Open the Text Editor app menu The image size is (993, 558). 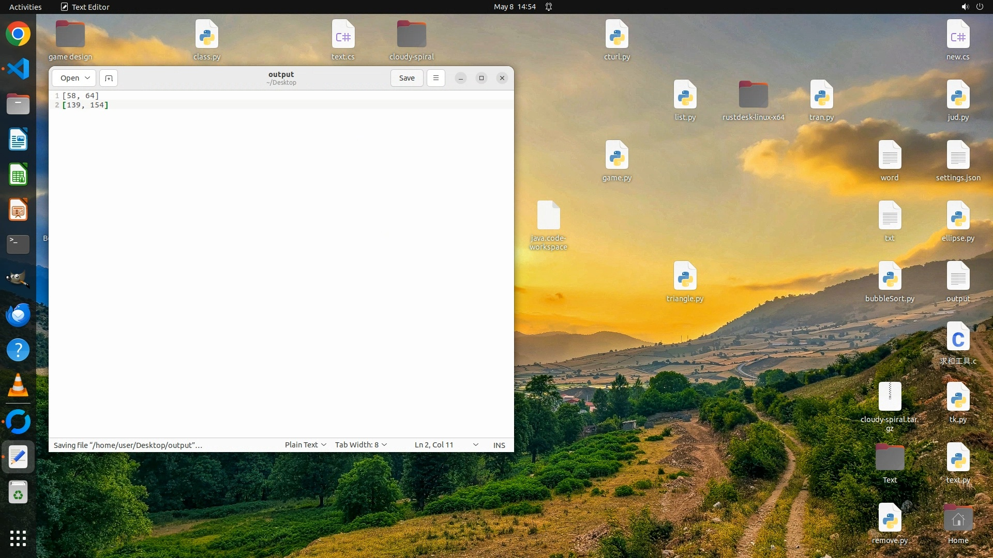tap(85, 7)
